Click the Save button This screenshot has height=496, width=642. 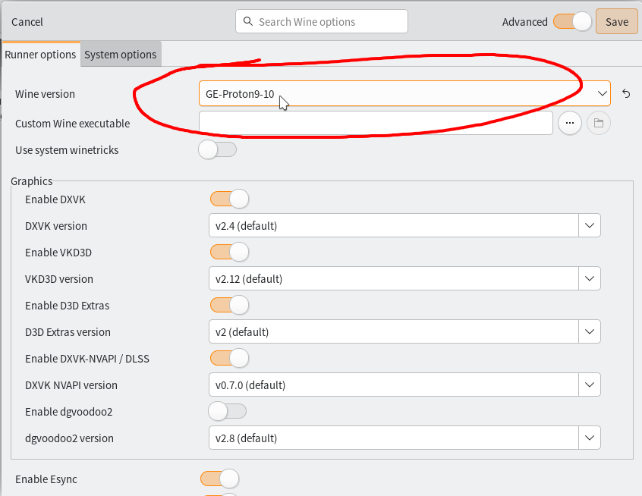click(x=616, y=22)
